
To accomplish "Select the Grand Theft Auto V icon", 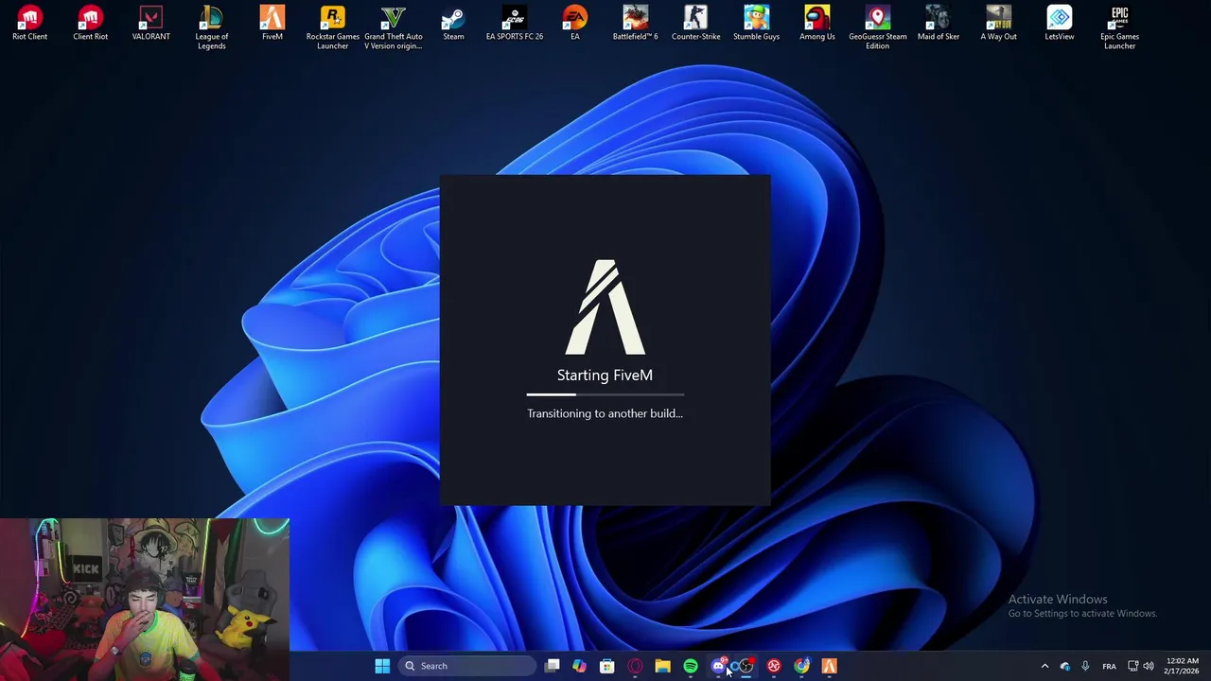I will point(394,27).
